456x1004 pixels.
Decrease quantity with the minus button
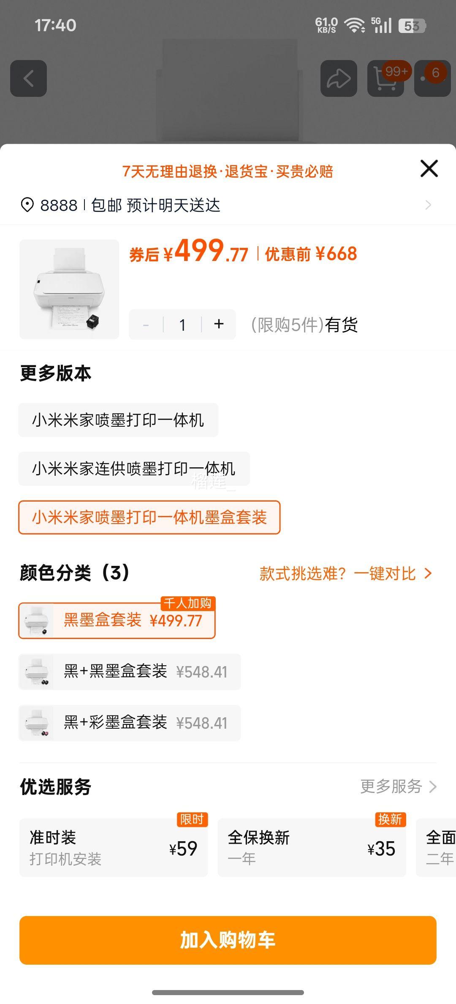[x=146, y=325]
